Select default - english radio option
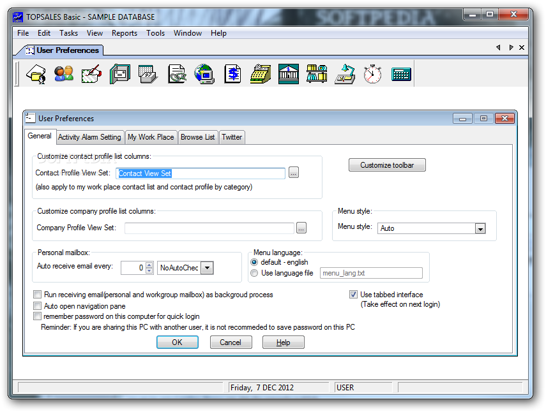This screenshot has width=546, height=412. coord(254,262)
